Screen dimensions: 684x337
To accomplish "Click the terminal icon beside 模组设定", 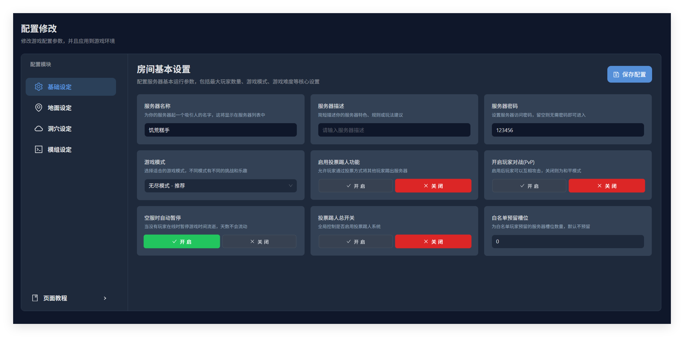I will tap(39, 149).
